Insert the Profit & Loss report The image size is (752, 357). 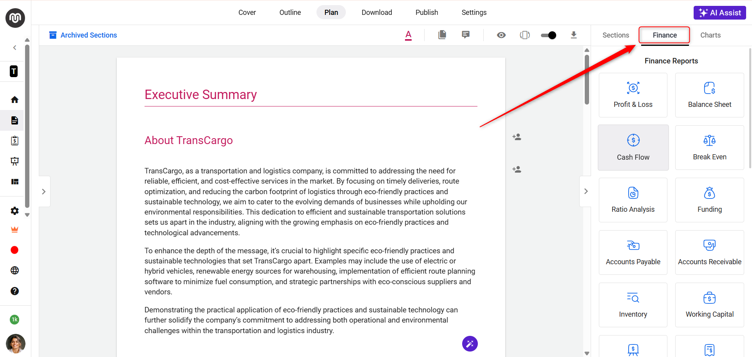[633, 95]
